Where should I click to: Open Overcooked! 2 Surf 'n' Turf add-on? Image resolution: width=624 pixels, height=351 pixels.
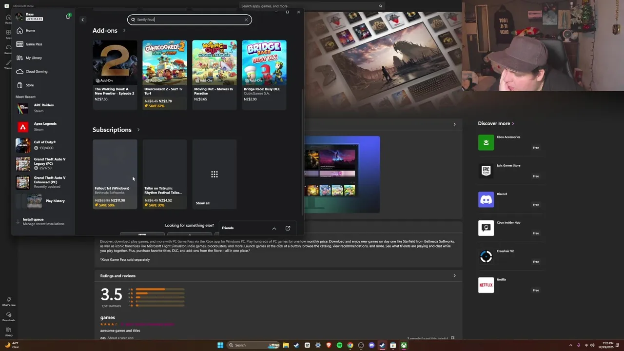point(165,74)
